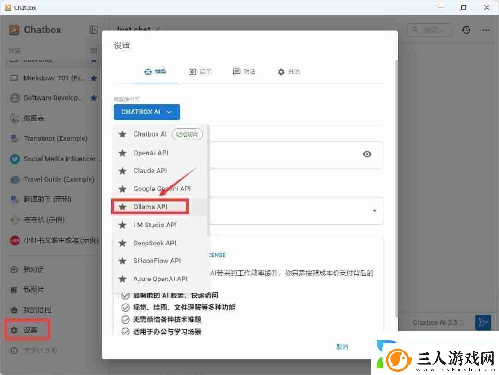This screenshot has width=499, height=375.
Task: Start a 新对话 new chat
Action: [27, 269]
